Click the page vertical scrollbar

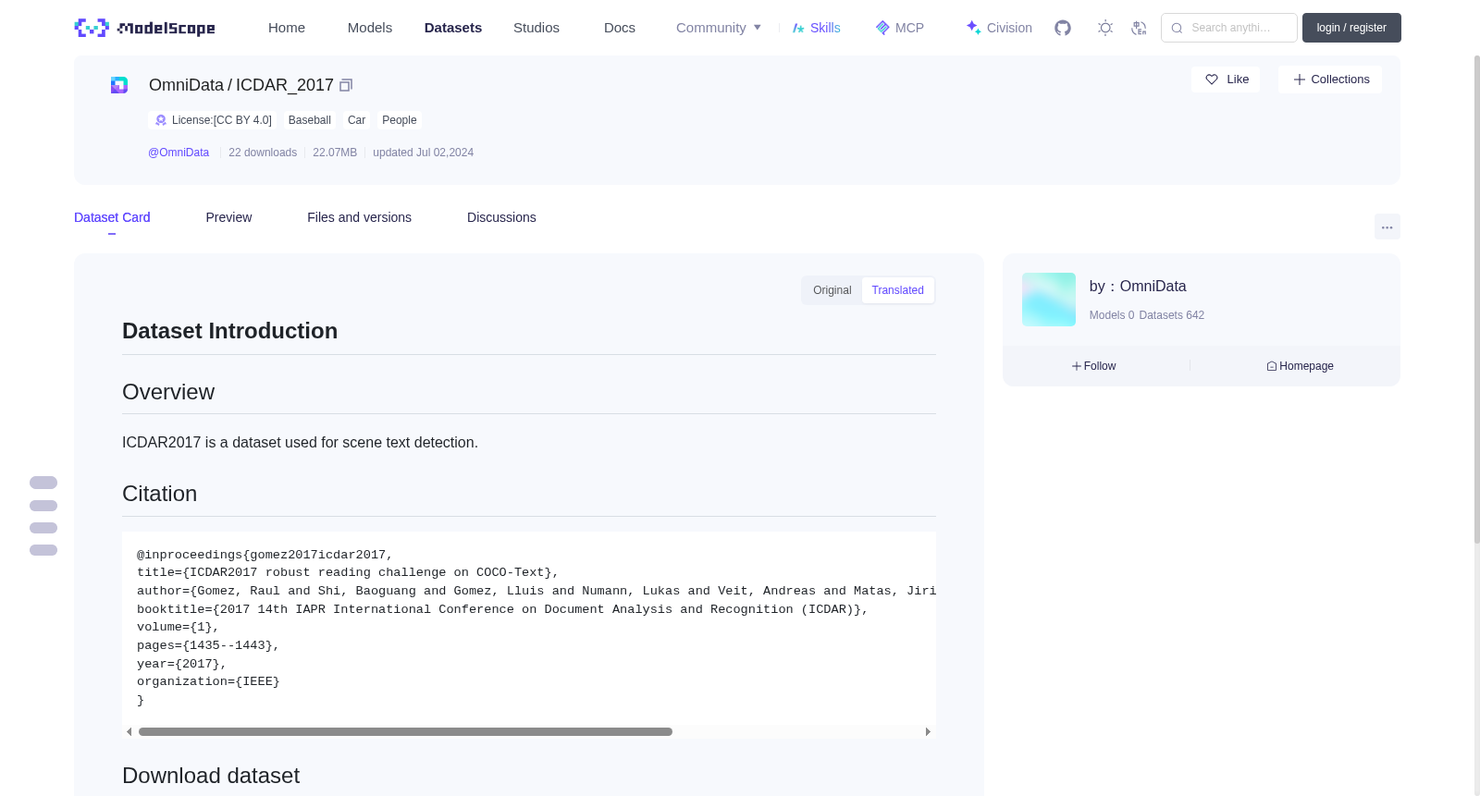(1476, 300)
